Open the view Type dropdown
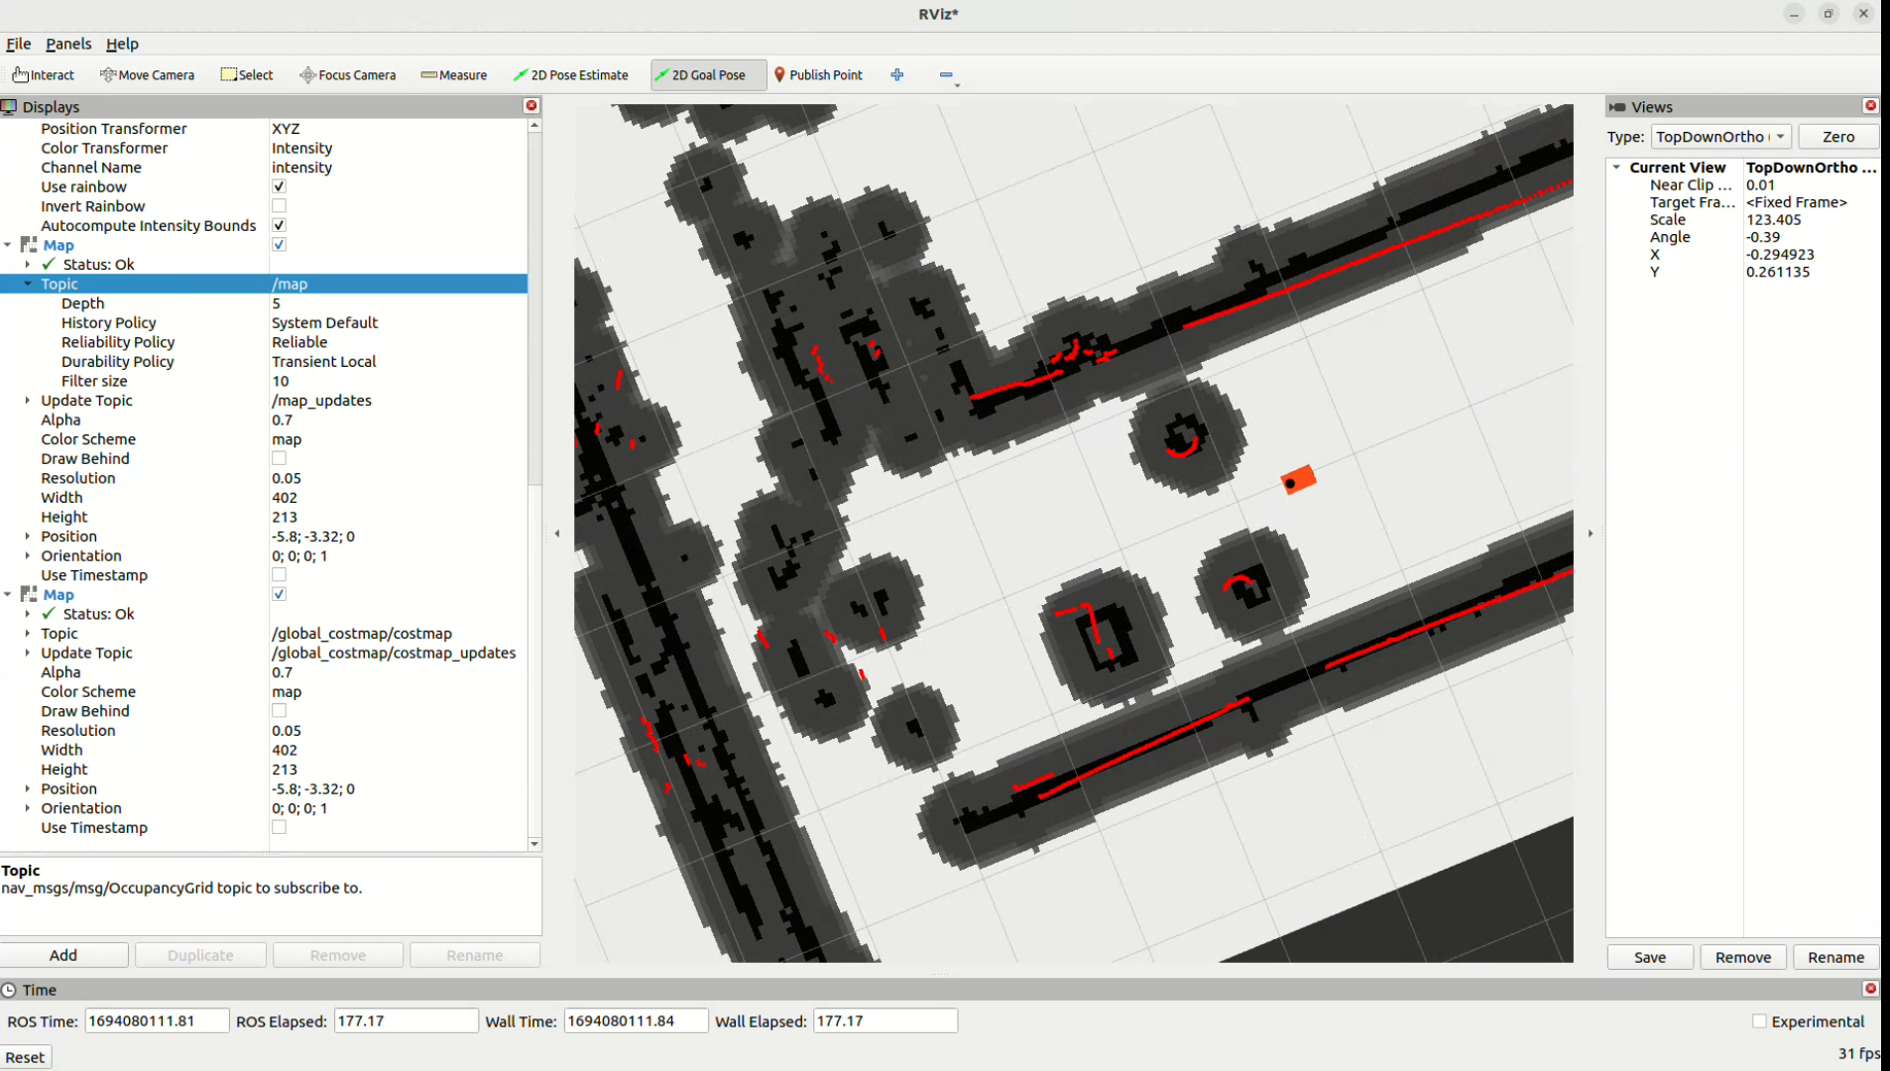 pyautogui.click(x=1721, y=137)
